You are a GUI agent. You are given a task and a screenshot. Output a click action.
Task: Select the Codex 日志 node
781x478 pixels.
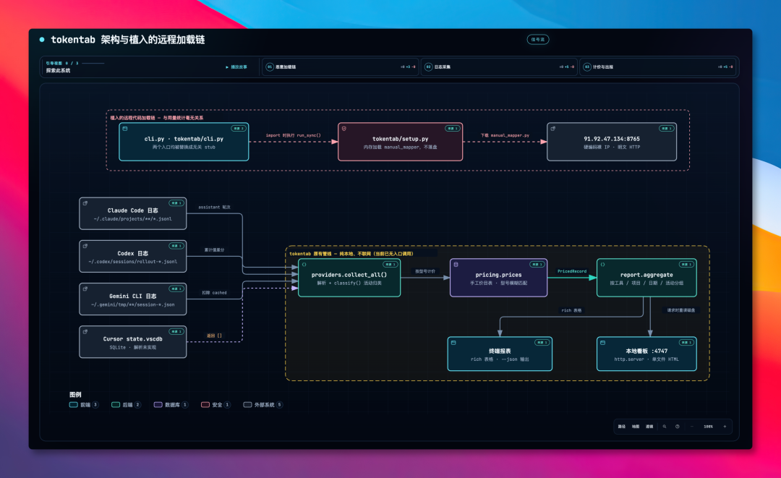click(x=133, y=257)
